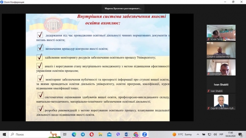The image size is (246, 138).
Task: Open the Mail app icon
Action: point(109,135)
